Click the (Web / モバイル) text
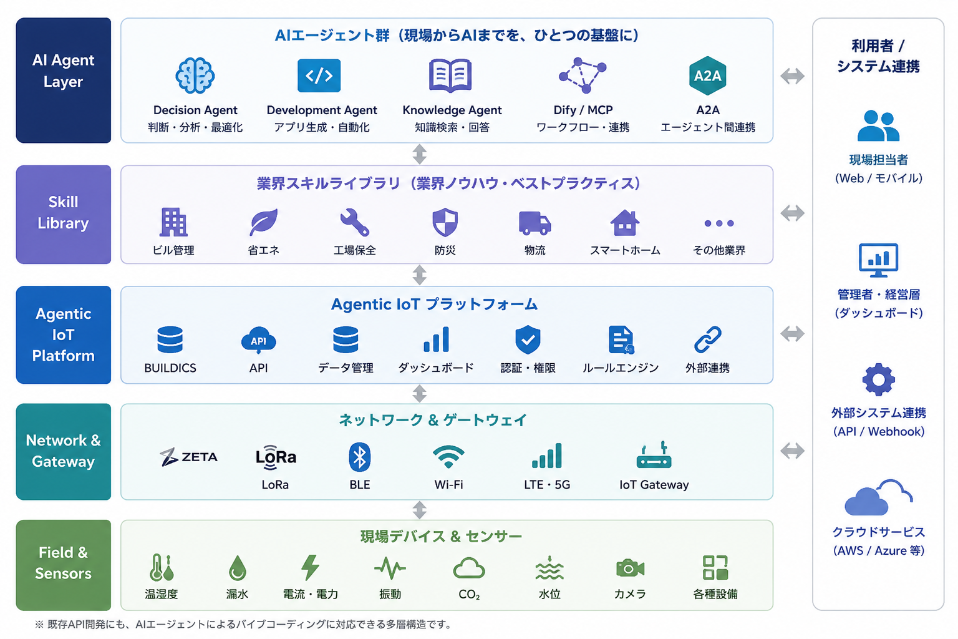Screen dimensions: 958x639 [879, 178]
